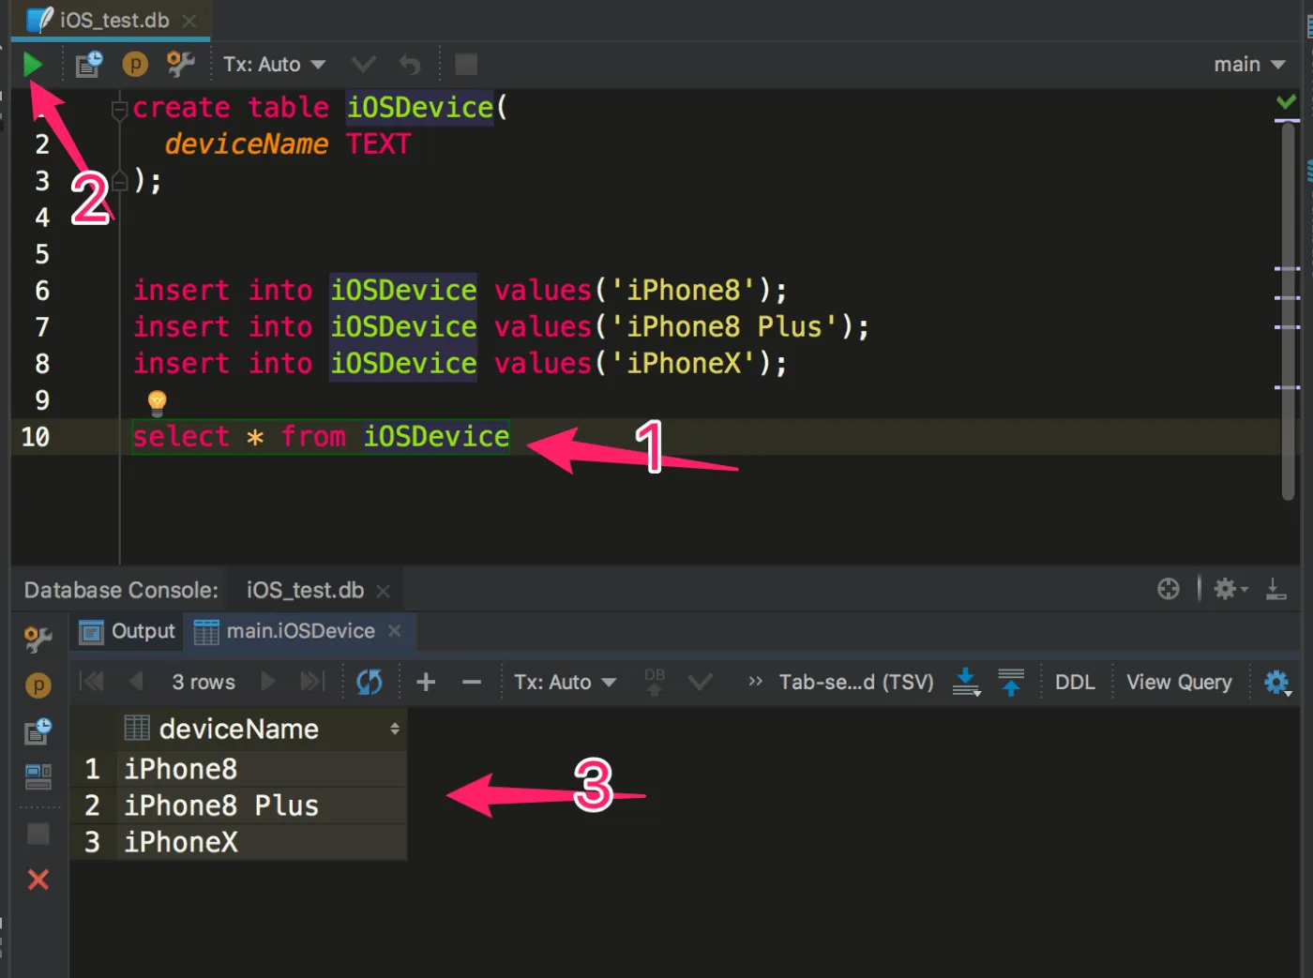The image size is (1313, 978).
Task: Collapse the create table fold marker on line 1
Action: pyautogui.click(x=119, y=111)
